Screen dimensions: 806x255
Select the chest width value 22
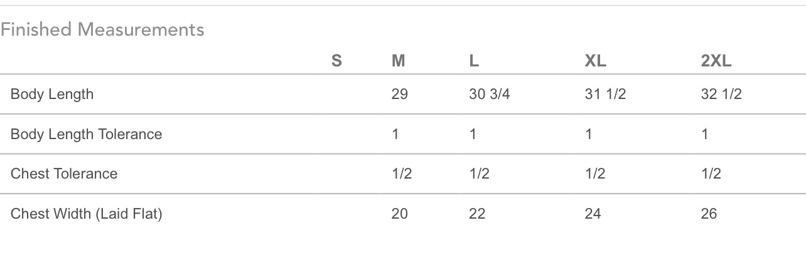pos(477,214)
